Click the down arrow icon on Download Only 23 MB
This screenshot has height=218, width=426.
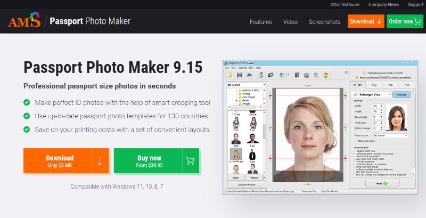tap(100, 161)
